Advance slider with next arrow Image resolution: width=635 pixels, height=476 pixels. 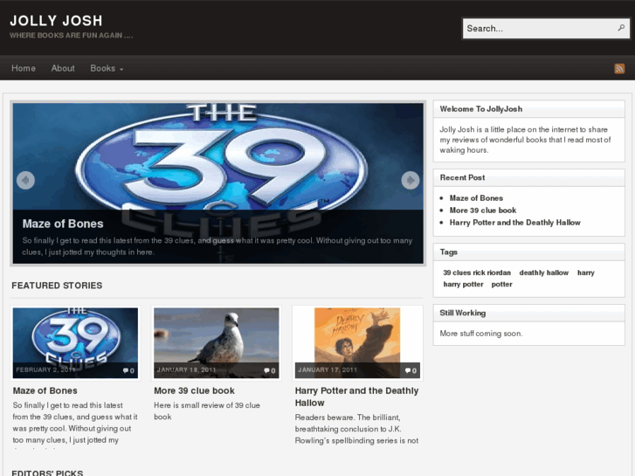pyautogui.click(x=411, y=180)
